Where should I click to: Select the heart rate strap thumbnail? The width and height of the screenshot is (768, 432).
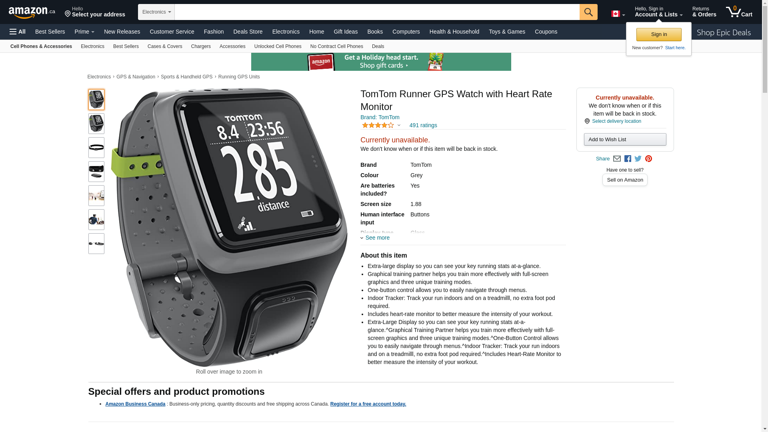(x=96, y=148)
